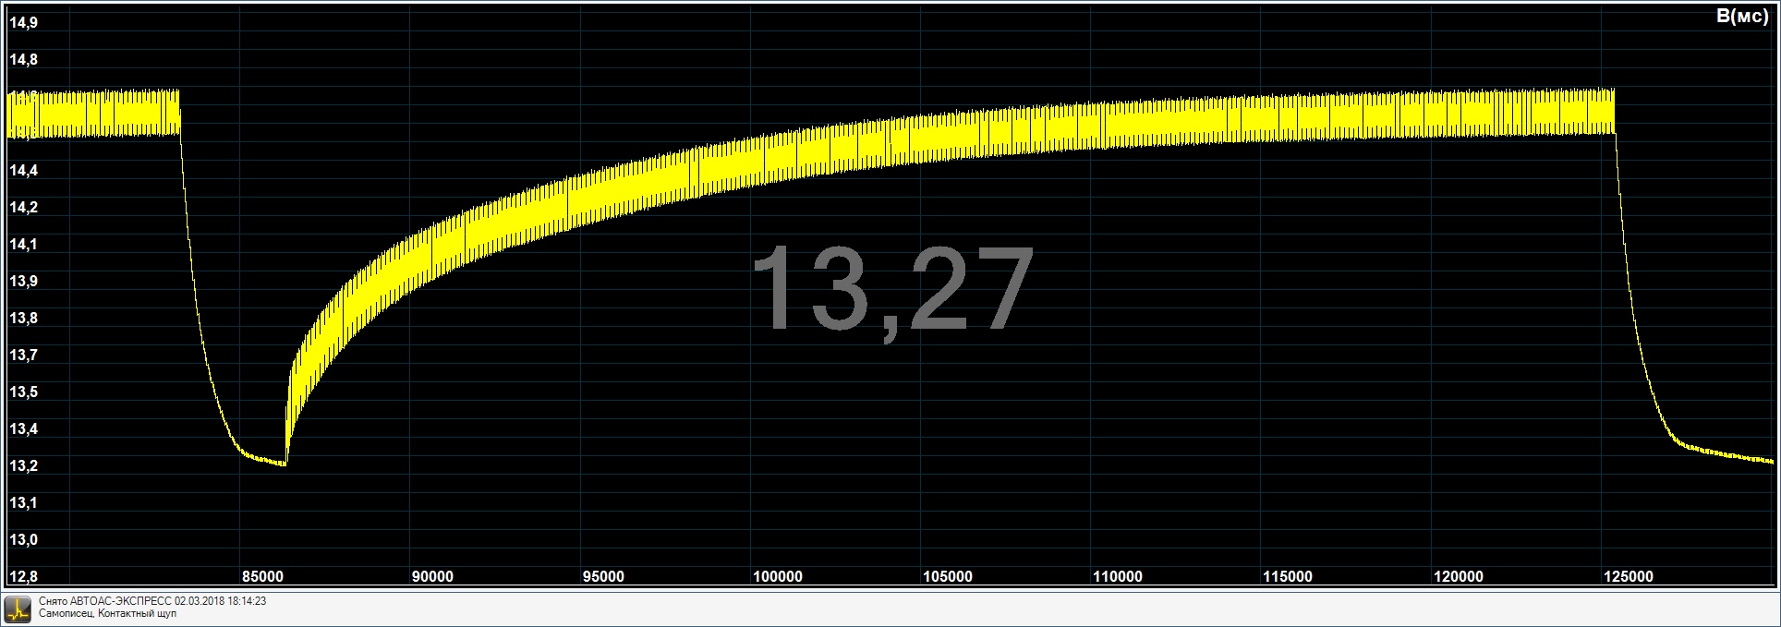The image size is (1781, 627).
Task: Click the 115000 time axis marker
Action: click(x=1288, y=577)
